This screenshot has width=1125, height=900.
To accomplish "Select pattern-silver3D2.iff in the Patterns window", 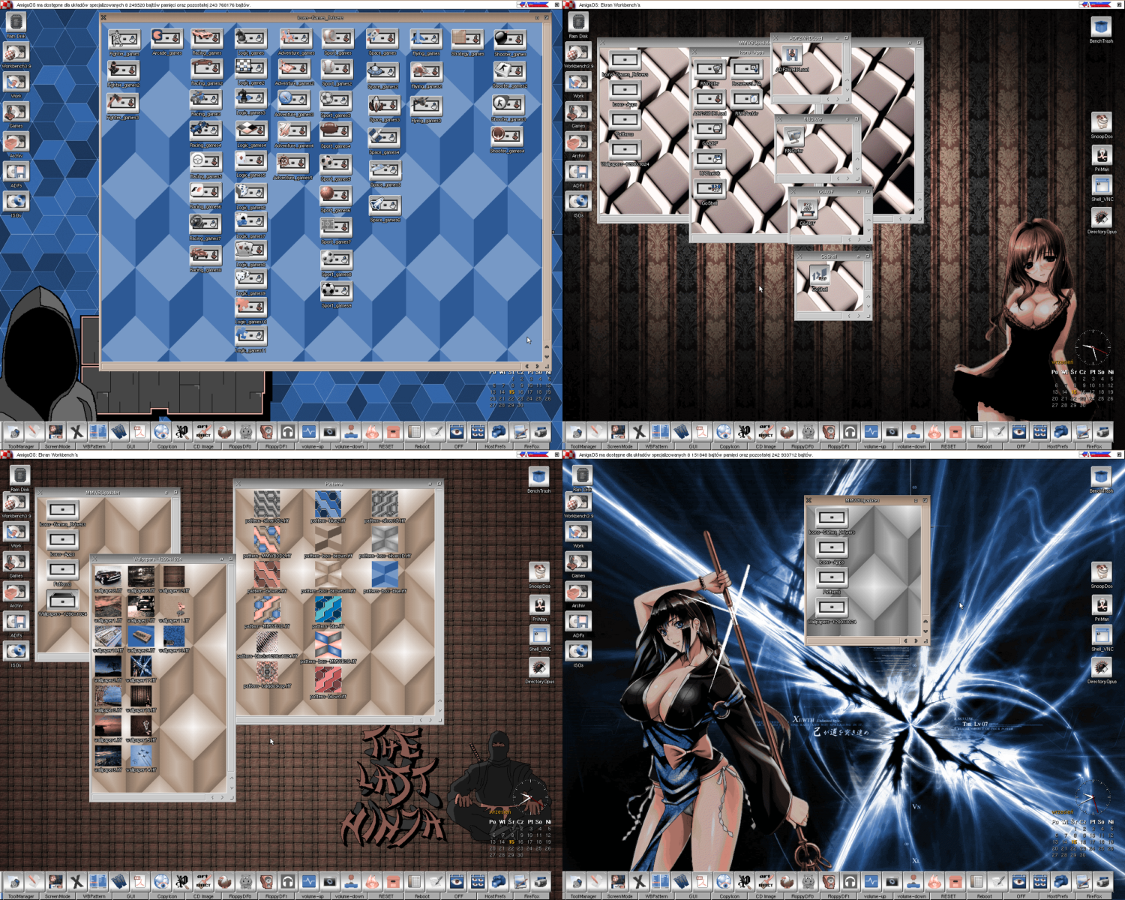I will tap(266, 504).
